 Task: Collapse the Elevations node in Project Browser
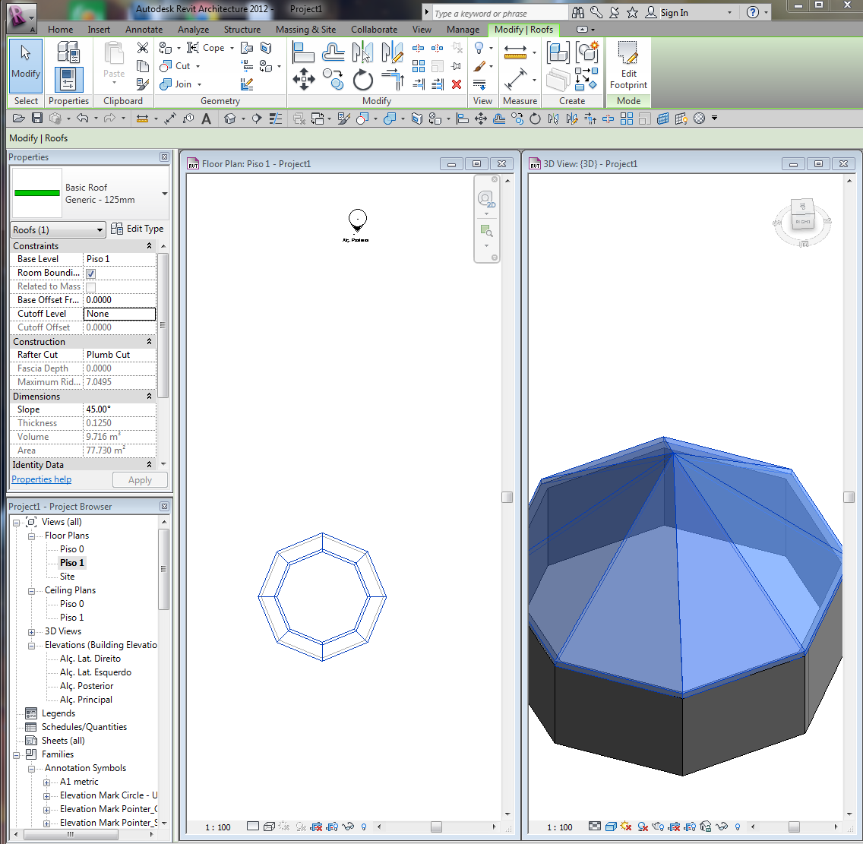click(32, 645)
